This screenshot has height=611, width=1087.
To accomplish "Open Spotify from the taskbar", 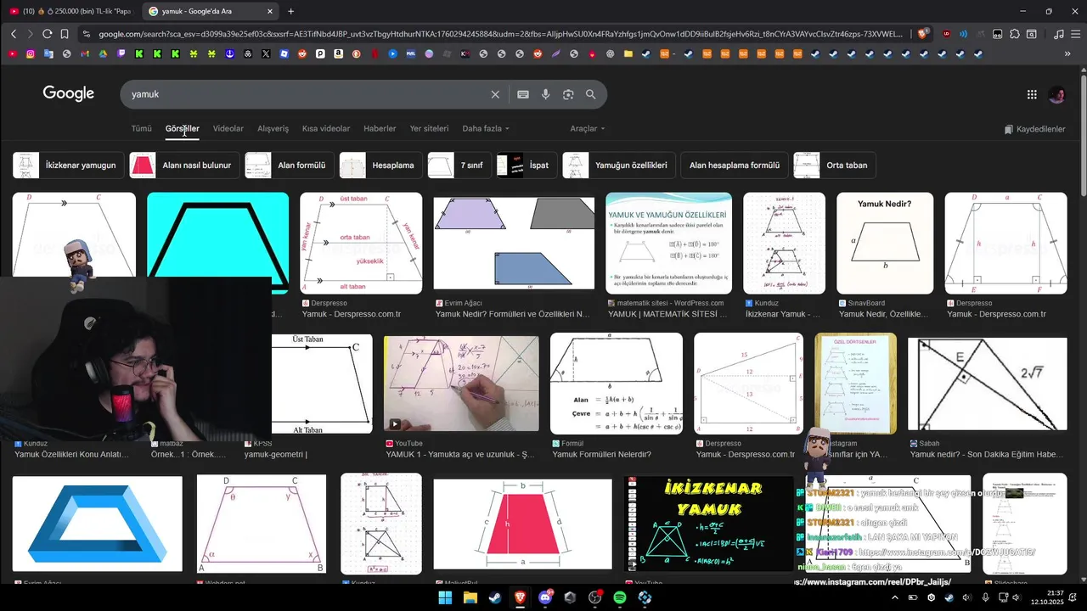I will click(619, 597).
